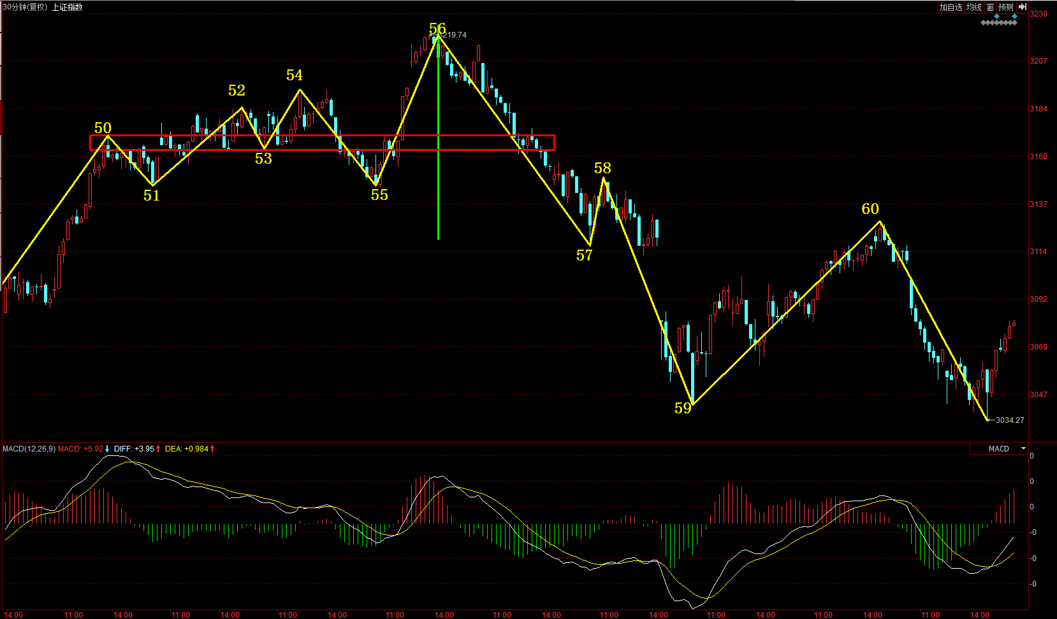Click the 30分钟(复权) period label
1057x619 pixels.
25,7
